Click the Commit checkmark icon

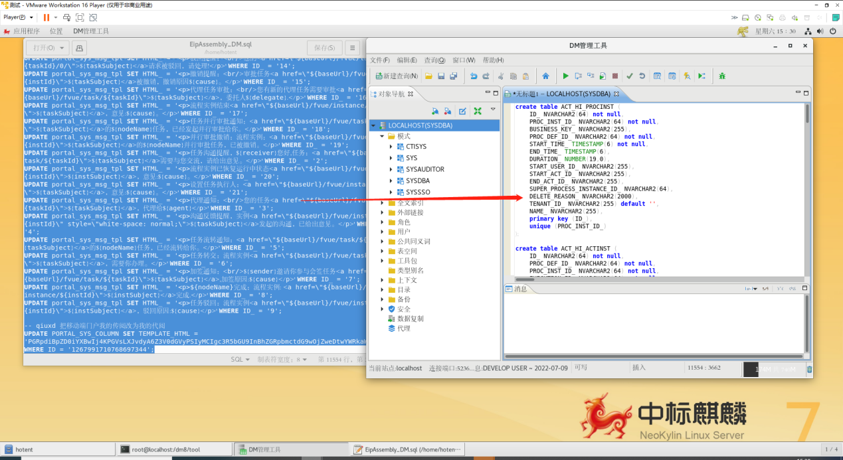630,76
